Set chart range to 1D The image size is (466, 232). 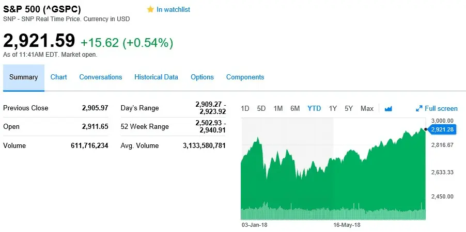pyautogui.click(x=245, y=108)
